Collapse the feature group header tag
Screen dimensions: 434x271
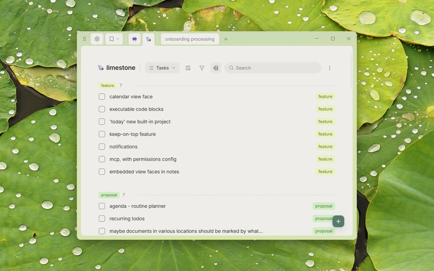click(x=107, y=85)
